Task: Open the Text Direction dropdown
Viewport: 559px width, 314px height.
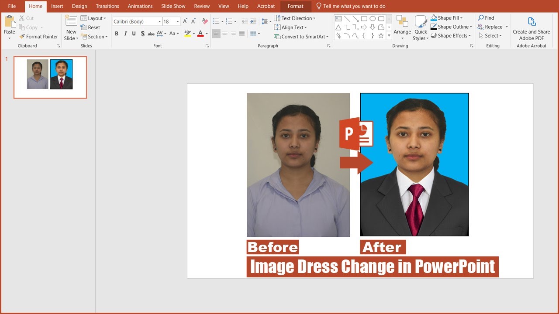Action: point(295,18)
